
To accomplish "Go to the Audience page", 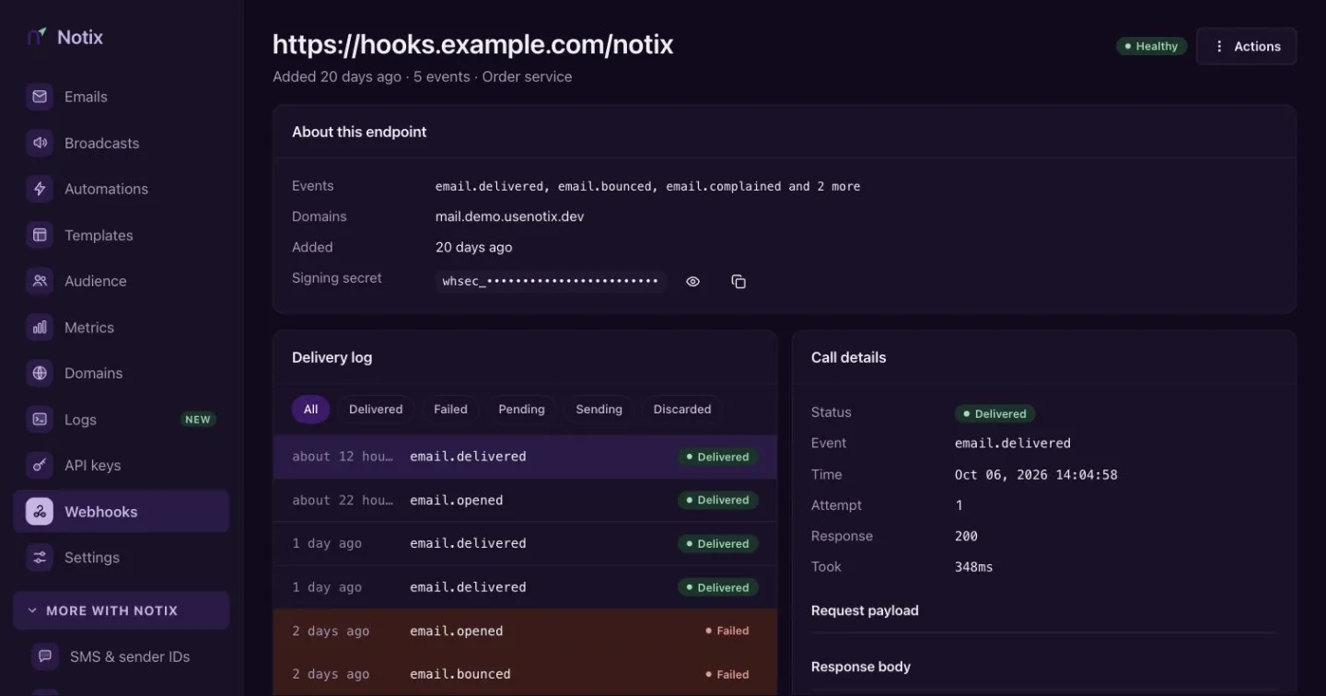I will (x=121, y=281).
